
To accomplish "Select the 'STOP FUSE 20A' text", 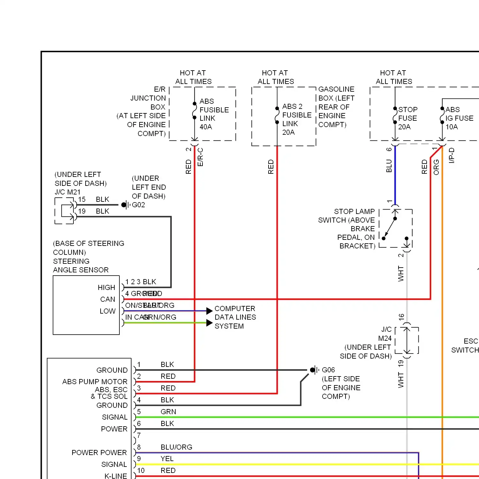I will [407, 118].
